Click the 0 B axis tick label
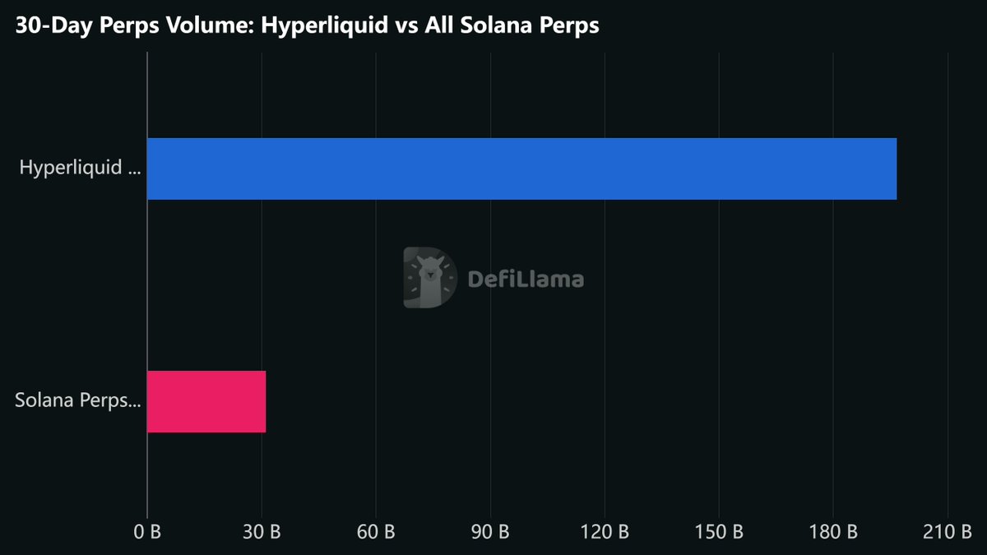The image size is (987, 555). [147, 532]
